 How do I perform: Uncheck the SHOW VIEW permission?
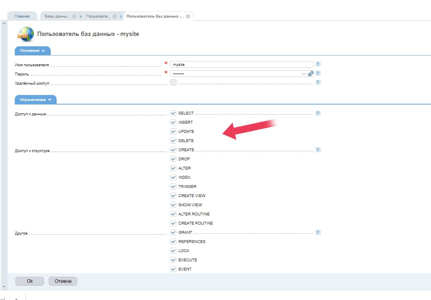[173, 205]
